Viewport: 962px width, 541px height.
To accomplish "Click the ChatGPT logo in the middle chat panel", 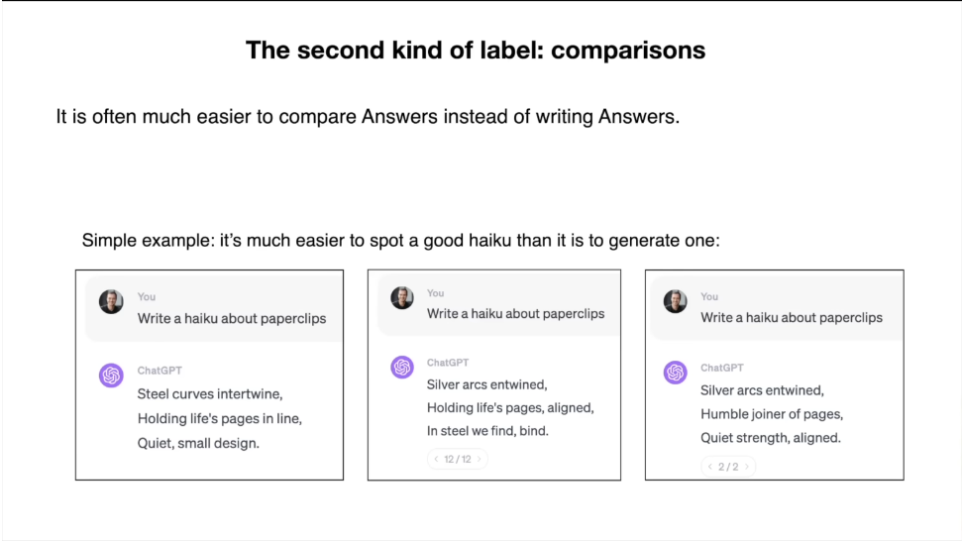I will [402, 367].
